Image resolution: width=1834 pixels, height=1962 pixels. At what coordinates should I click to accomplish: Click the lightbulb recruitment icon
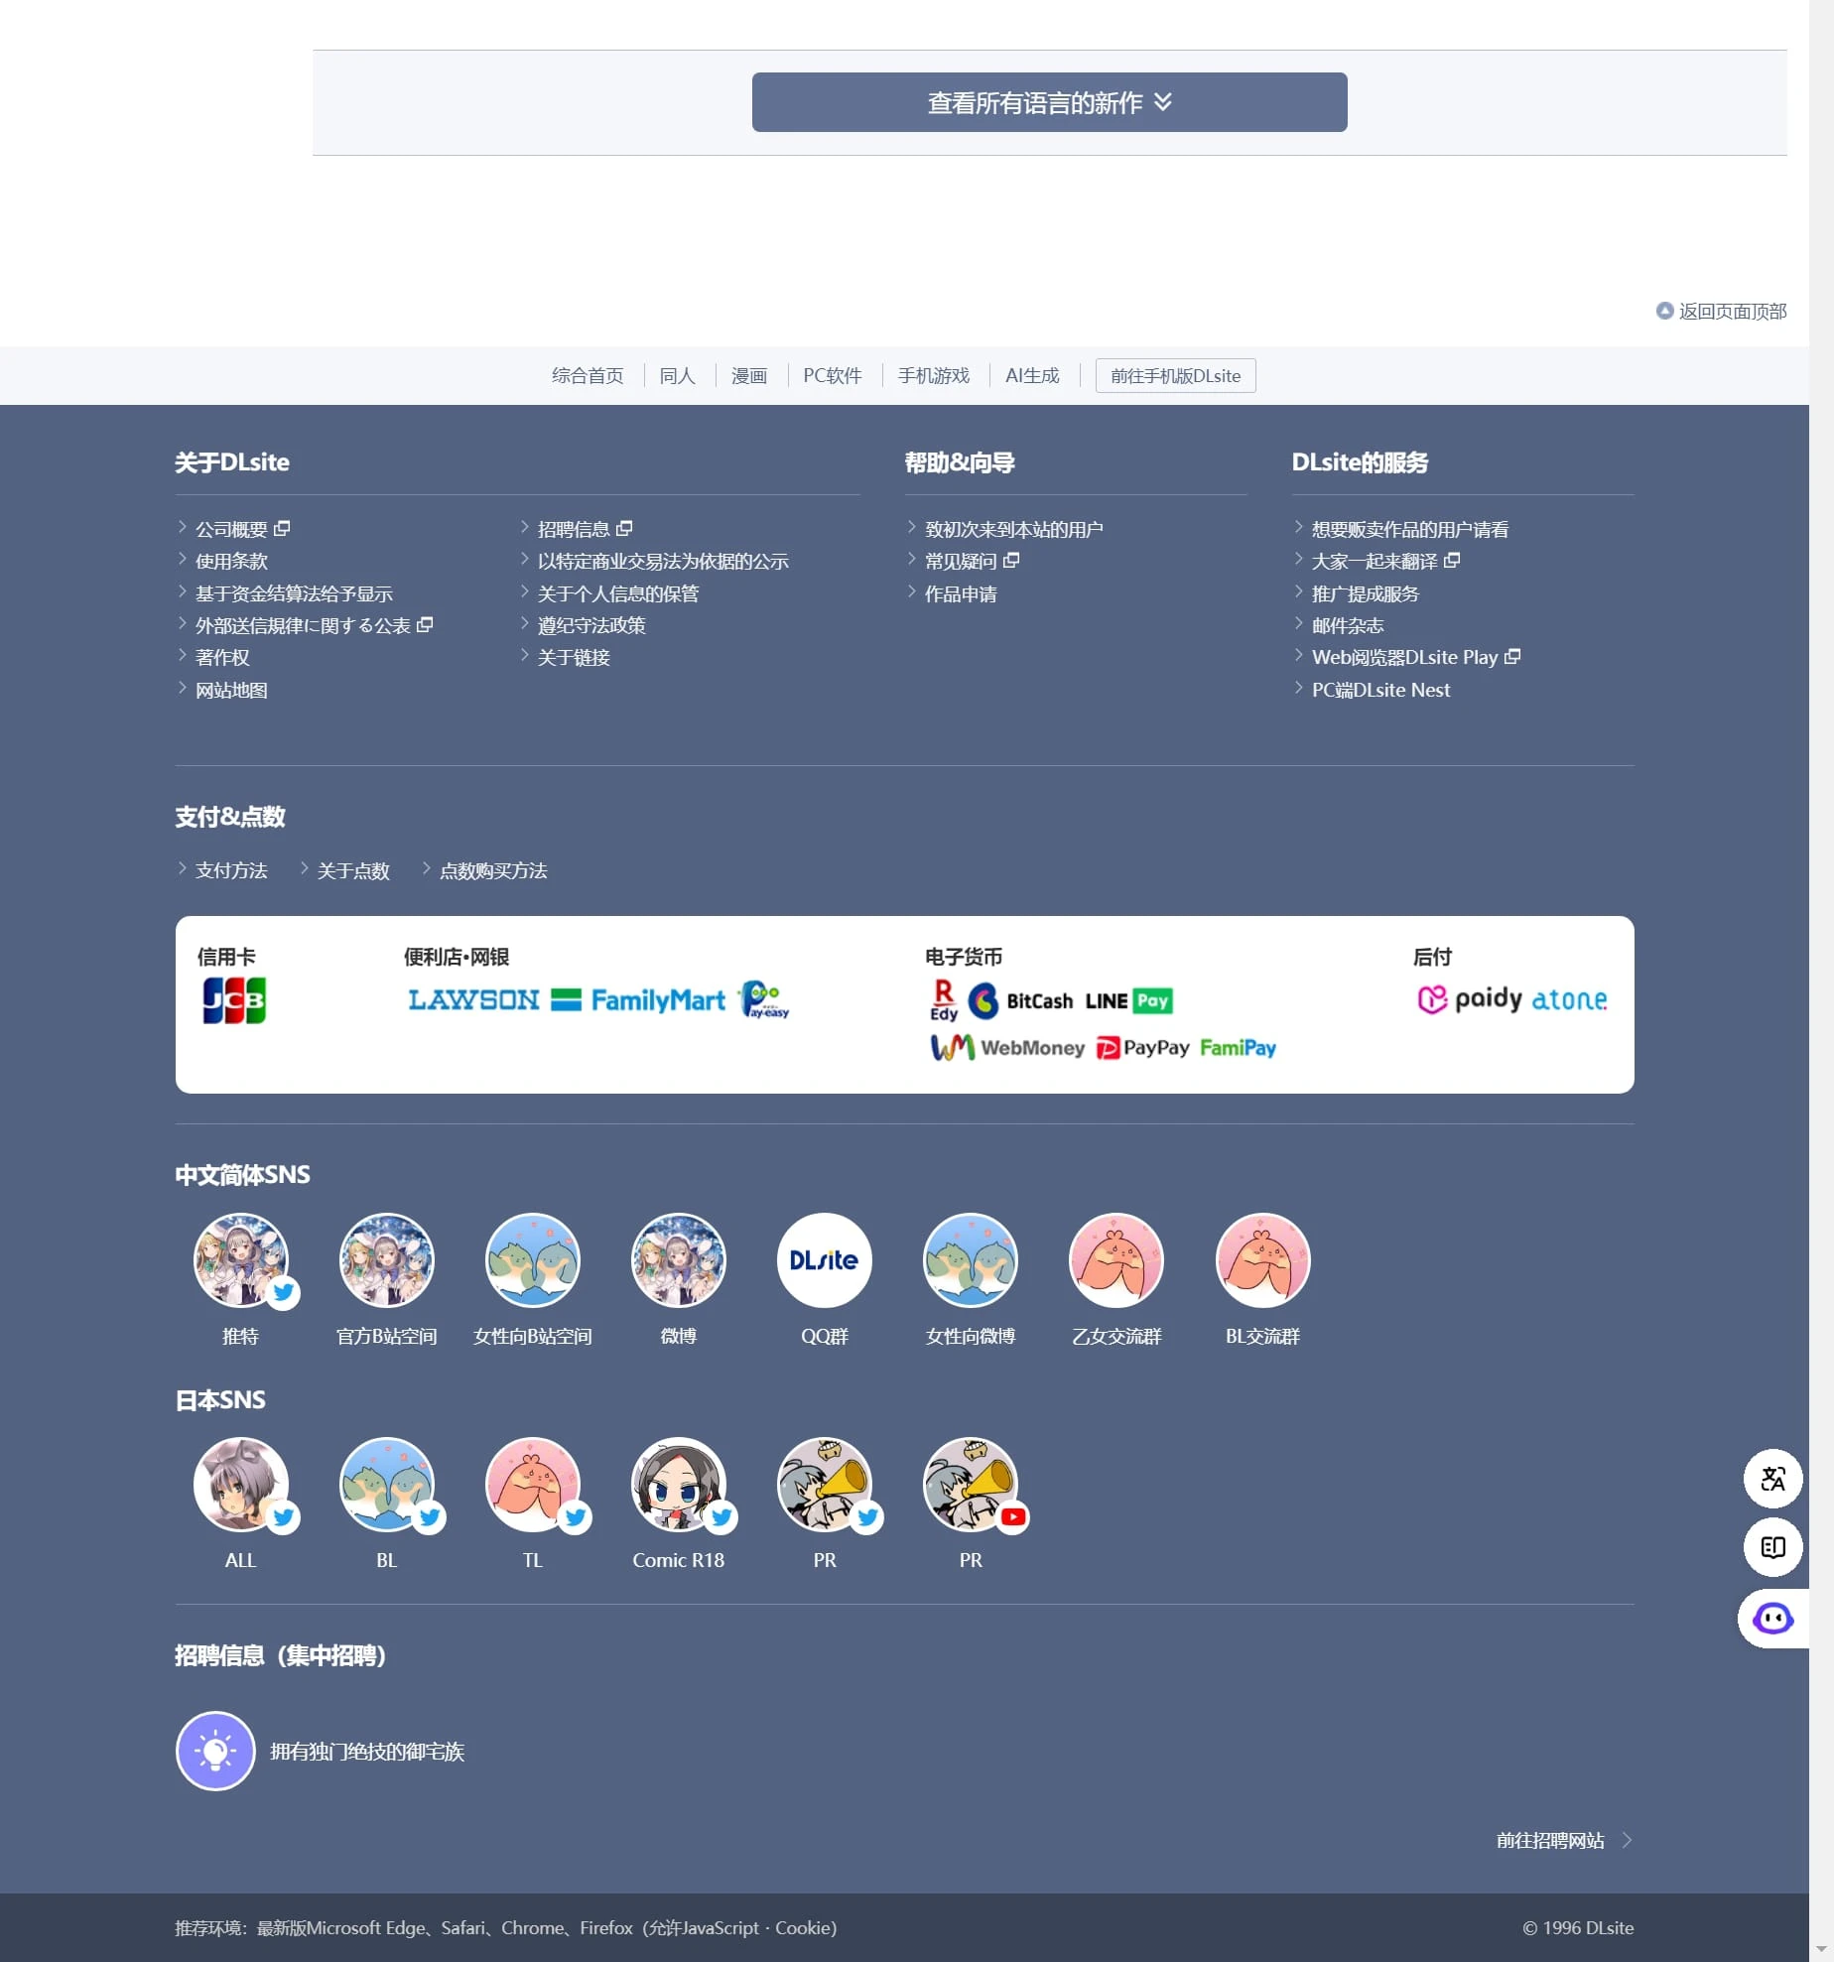pyautogui.click(x=215, y=1751)
